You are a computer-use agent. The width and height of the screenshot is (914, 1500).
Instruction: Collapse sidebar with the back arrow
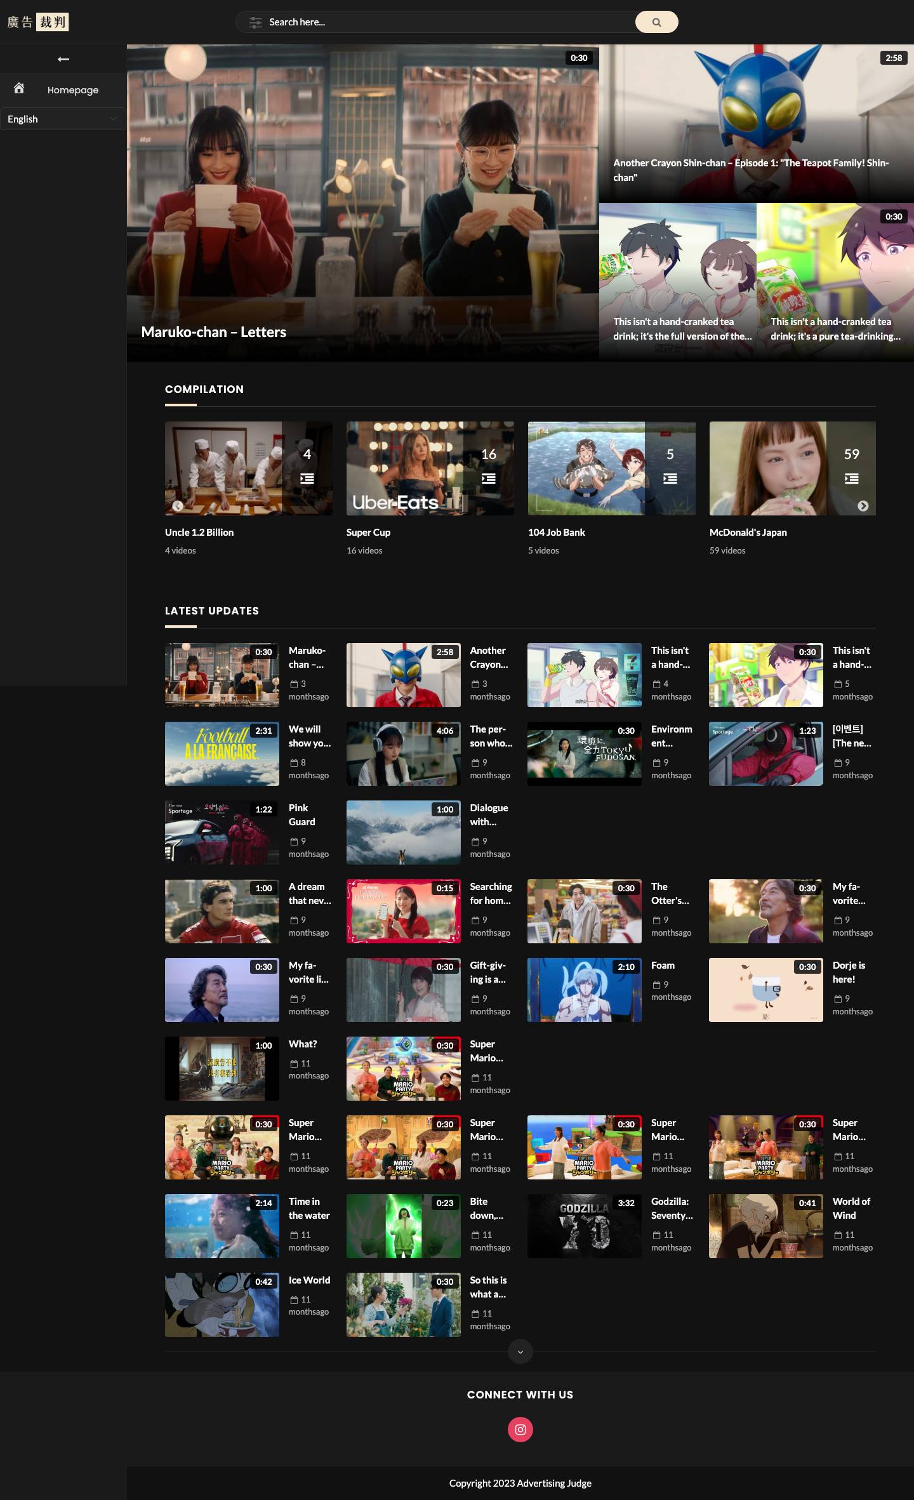pyautogui.click(x=63, y=59)
